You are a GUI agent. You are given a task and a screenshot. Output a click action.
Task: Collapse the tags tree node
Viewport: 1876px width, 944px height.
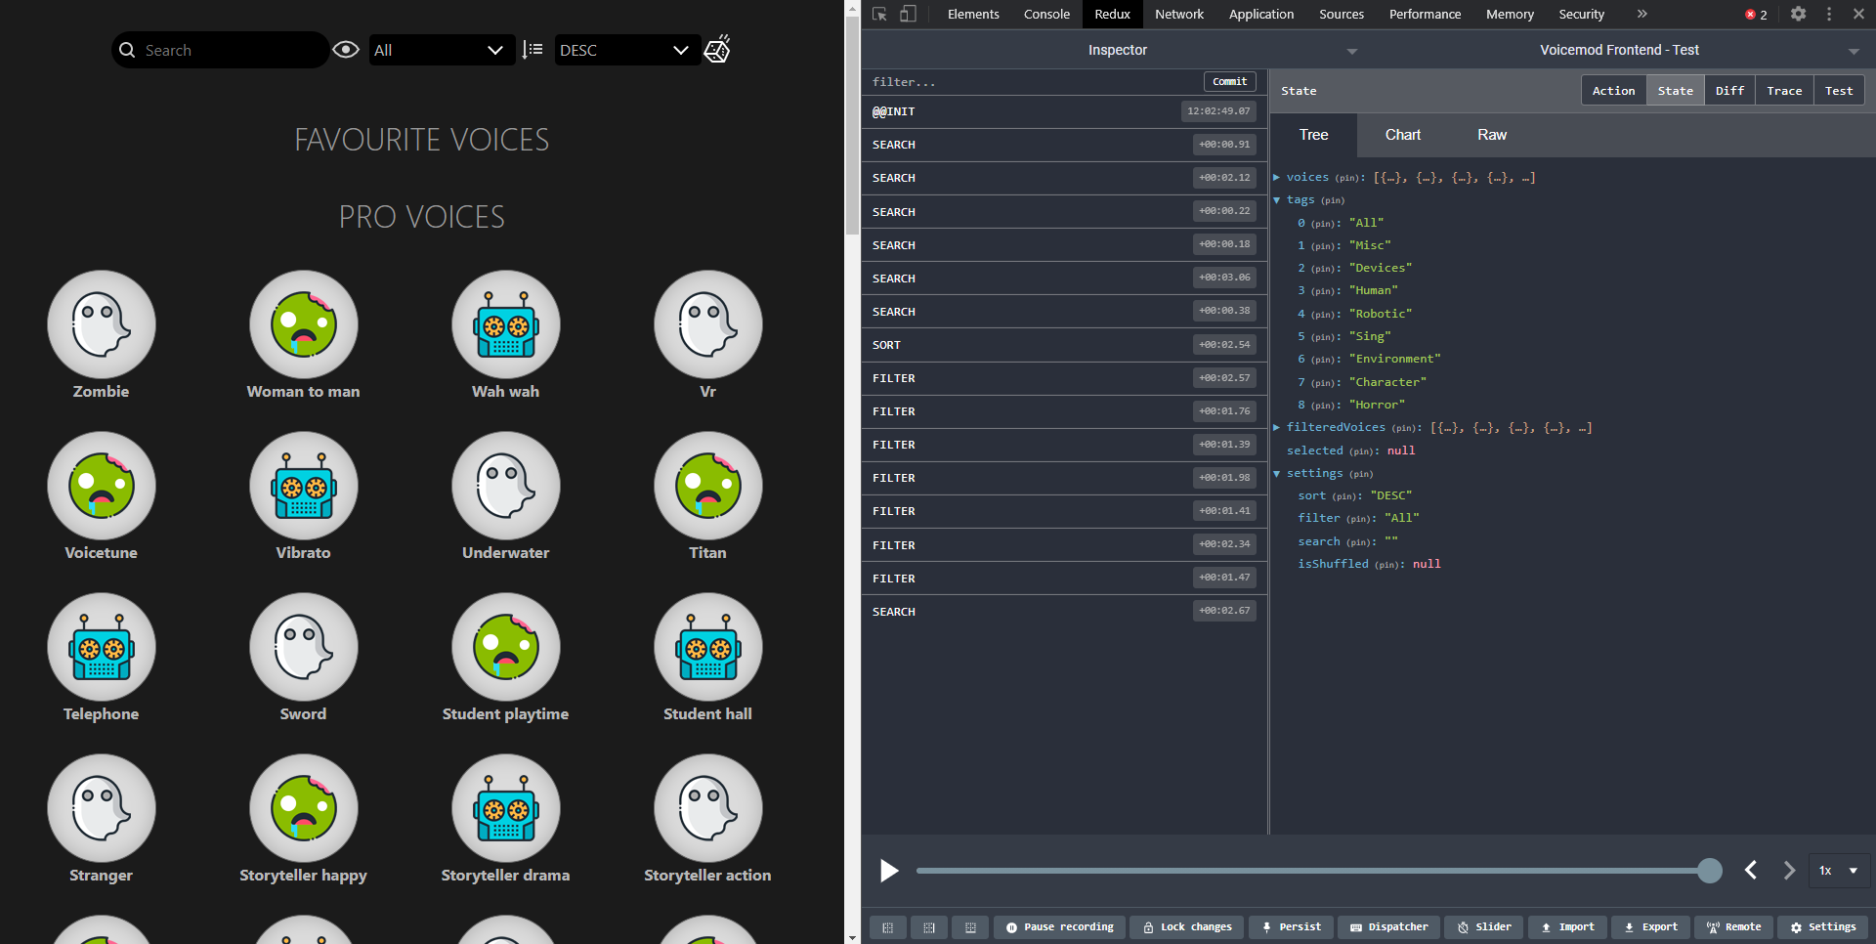(x=1276, y=200)
